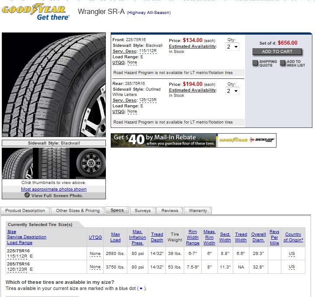Screen dimensions: 315x297
Task: Click the Overall Diam. column header
Action: (x=259, y=237)
